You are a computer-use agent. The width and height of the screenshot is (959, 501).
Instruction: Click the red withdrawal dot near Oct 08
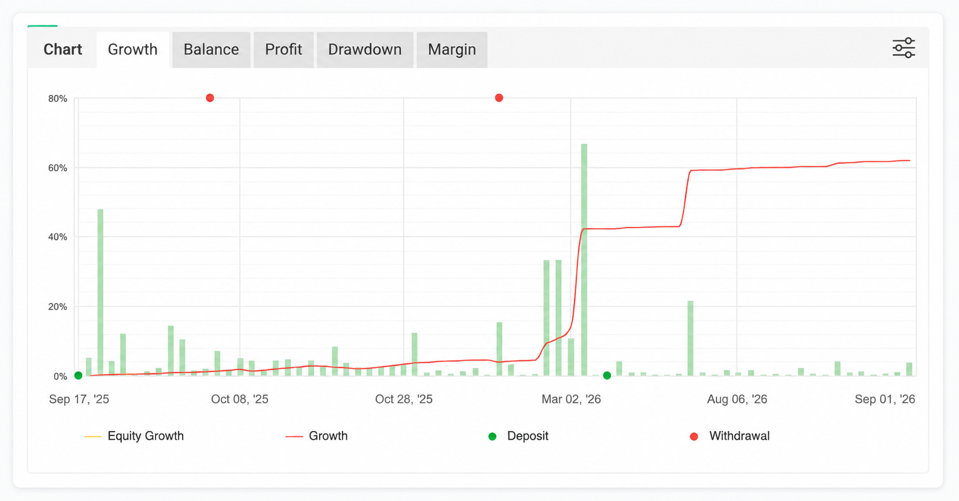coord(210,98)
